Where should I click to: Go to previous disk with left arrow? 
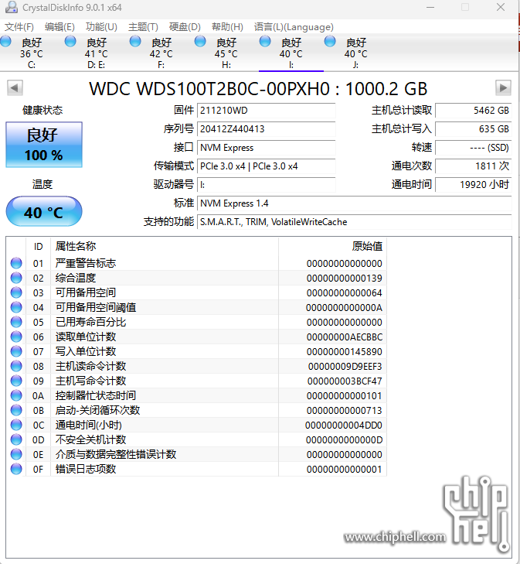tap(15, 87)
